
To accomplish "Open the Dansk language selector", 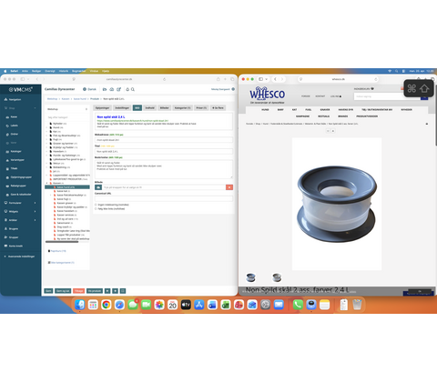I will pyautogui.click(x=89, y=89).
